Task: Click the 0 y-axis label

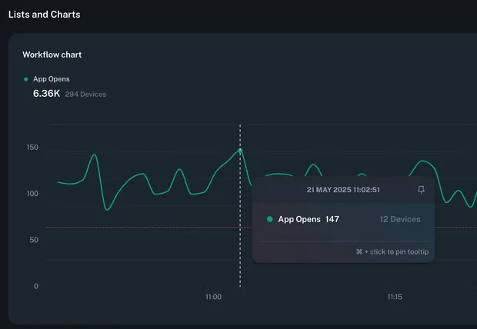Action: 36,287
